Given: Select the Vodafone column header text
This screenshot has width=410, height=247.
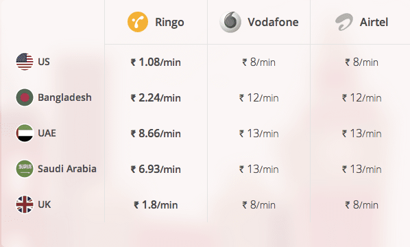Looking at the screenshot, I should click(x=273, y=22).
